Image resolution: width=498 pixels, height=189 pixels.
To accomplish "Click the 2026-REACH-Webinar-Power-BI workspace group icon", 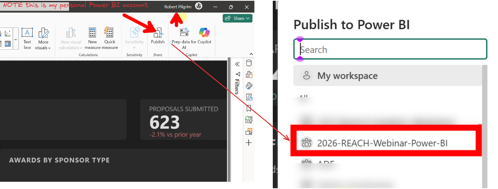I will [x=306, y=143].
